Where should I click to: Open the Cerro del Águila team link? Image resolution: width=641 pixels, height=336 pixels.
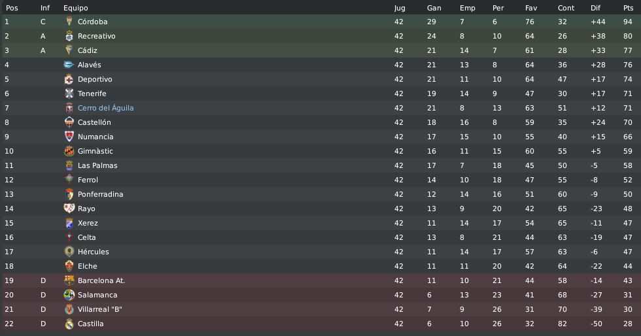(105, 108)
